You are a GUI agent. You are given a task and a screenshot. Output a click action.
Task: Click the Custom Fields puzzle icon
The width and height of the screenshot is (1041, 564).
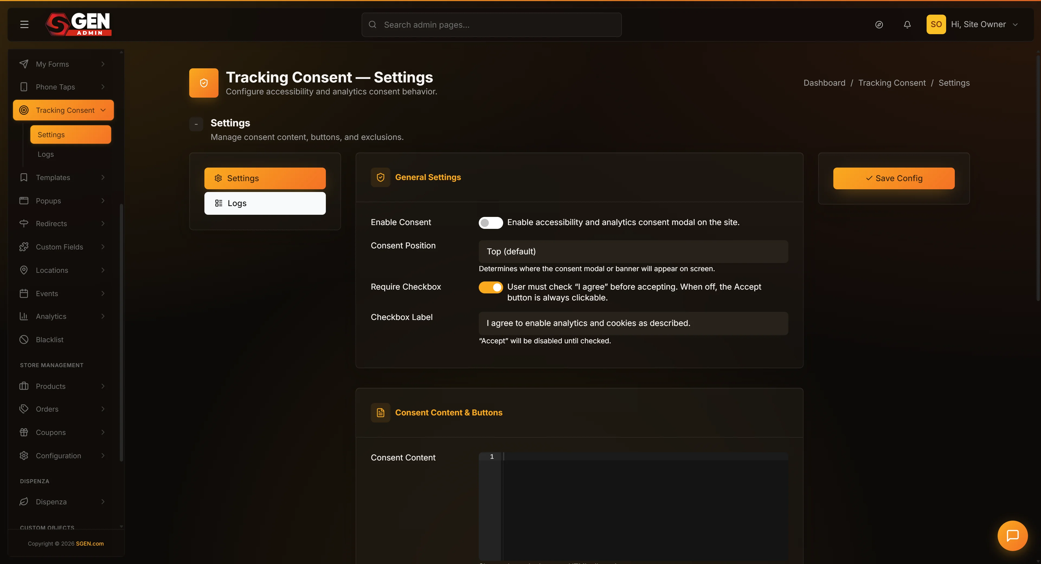click(24, 247)
